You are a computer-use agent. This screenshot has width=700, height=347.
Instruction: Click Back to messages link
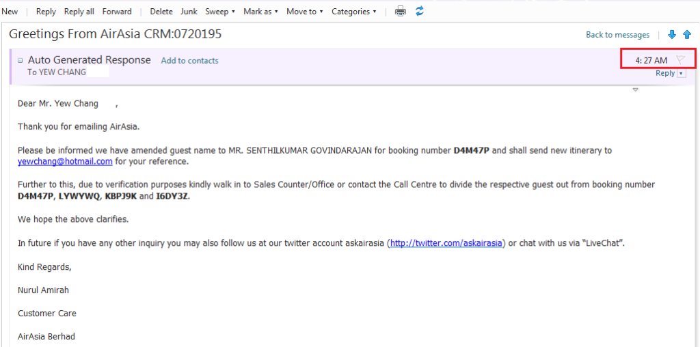617,35
